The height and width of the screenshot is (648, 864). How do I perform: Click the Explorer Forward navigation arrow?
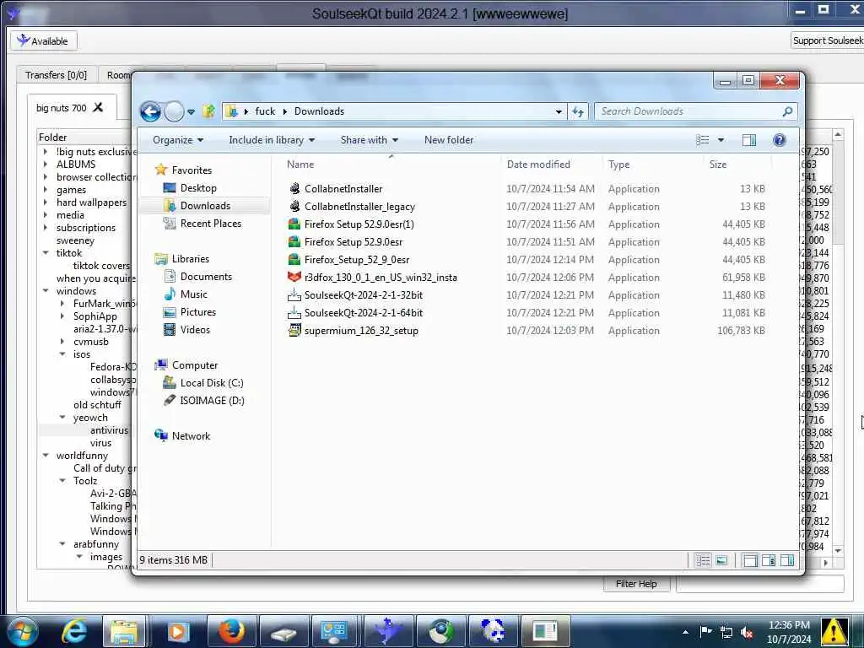[174, 112]
